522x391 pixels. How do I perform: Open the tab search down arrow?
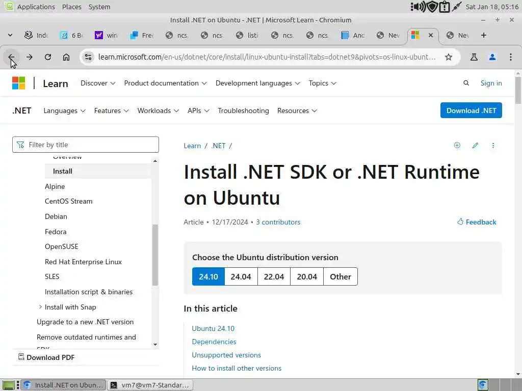click(10, 35)
